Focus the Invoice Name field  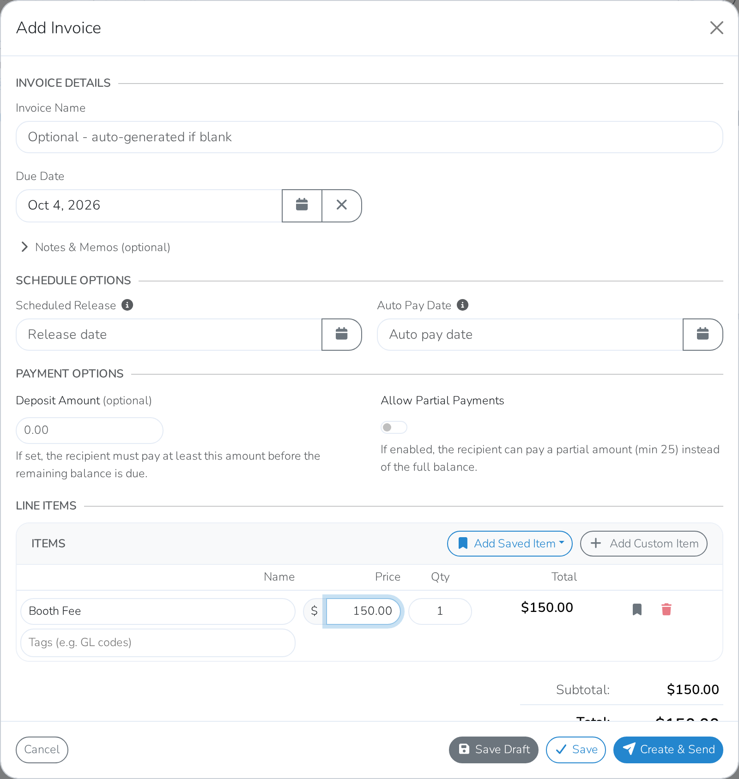(x=369, y=137)
